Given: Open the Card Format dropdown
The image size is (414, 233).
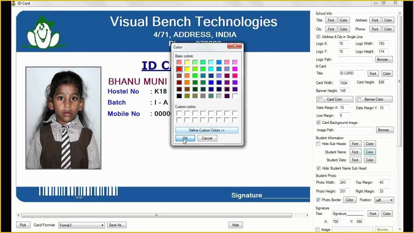Looking at the screenshot, I should click(82, 225).
